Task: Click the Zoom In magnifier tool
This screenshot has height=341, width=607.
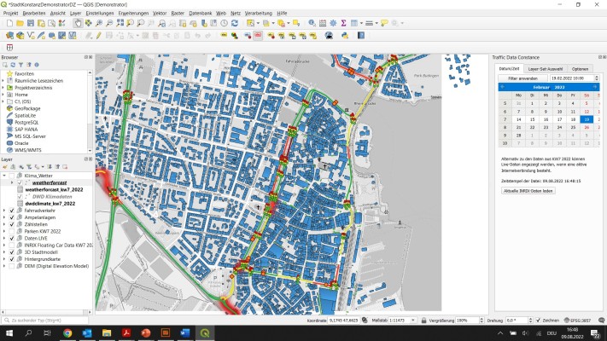Action: (99, 24)
